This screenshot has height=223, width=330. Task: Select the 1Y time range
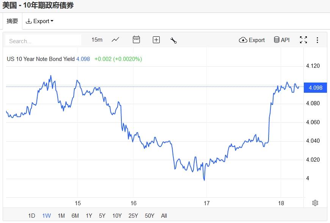89,216
